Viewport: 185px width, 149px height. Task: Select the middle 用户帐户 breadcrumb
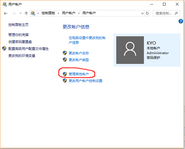pos(68,13)
